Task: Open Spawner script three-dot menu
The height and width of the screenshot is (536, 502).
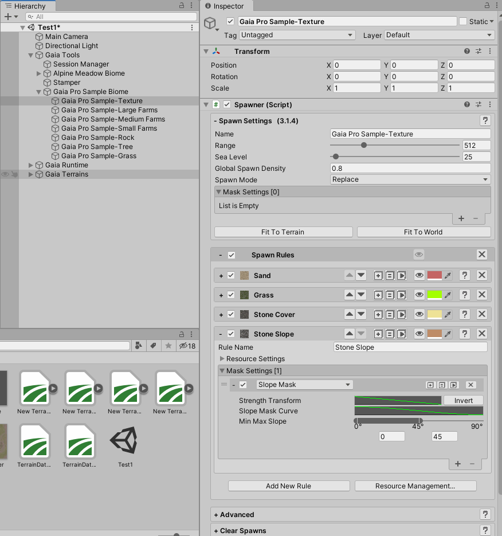Action: point(490,104)
